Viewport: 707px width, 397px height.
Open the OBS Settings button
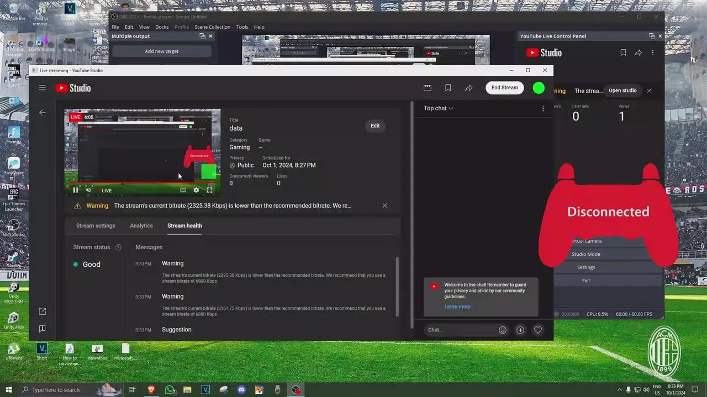tap(586, 267)
